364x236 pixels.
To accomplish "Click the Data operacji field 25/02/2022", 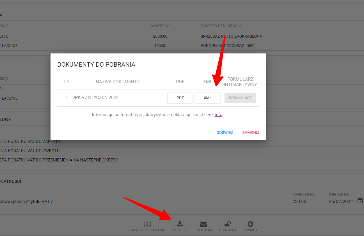I will (341, 201).
